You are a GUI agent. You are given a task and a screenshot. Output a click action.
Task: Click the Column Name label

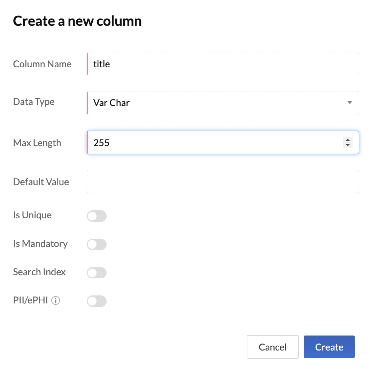pos(42,64)
